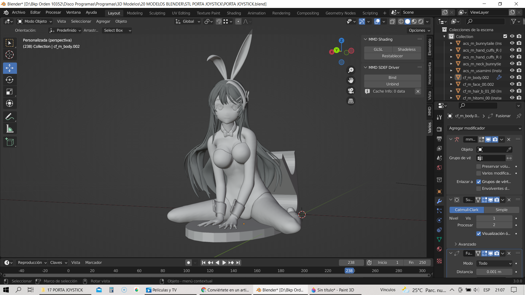This screenshot has height=295, width=525.
Task: Open the Object Data properties tab
Action: [x=439, y=239]
